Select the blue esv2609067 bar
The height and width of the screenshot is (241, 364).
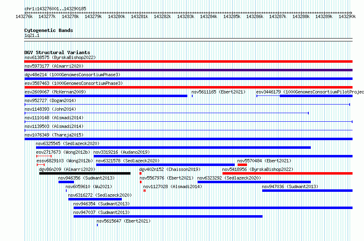click(x=106, y=96)
